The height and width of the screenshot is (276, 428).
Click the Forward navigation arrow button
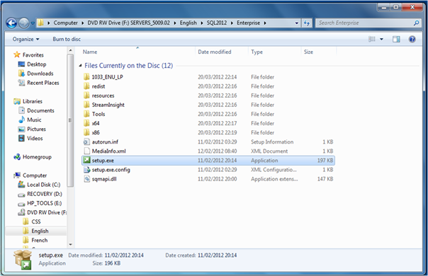click(x=24, y=23)
